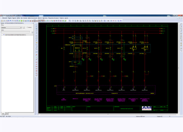
Task: Click the first icon of the main toolbar
Action: coord(2,21)
